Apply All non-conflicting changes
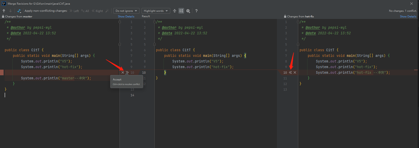 pyautogui.click(x=85, y=11)
